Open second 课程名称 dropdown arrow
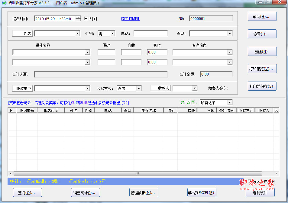 87,62
